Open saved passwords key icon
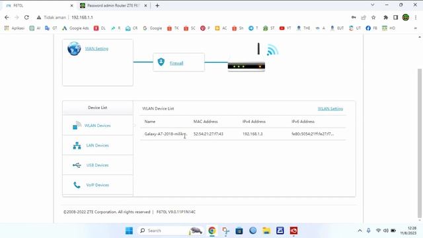This screenshot has width=423, height=238. pyautogui.click(x=354, y=17)
